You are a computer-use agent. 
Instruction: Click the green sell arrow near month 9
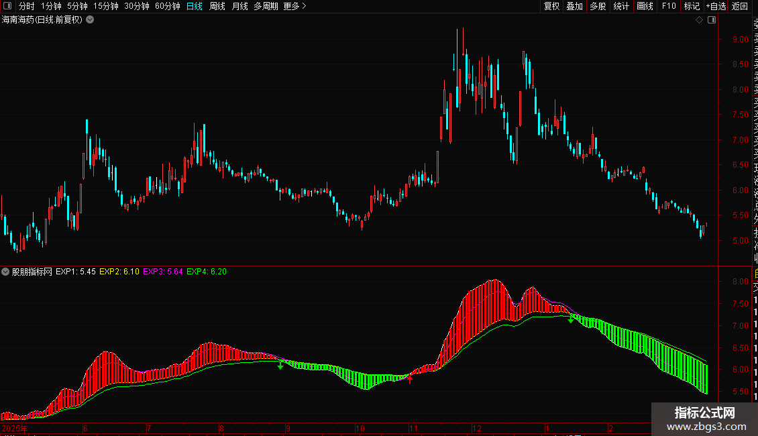(x=280, y=366)
